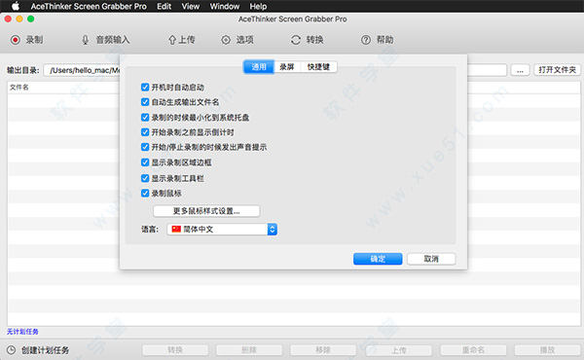Click 创建计划任务 label at bottom
584x360 pixels.
pyautogui.click(x=45, y=350)
